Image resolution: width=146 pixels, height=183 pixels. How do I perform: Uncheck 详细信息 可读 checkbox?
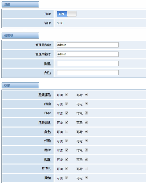pyautogui.click(x=67, y=122)
